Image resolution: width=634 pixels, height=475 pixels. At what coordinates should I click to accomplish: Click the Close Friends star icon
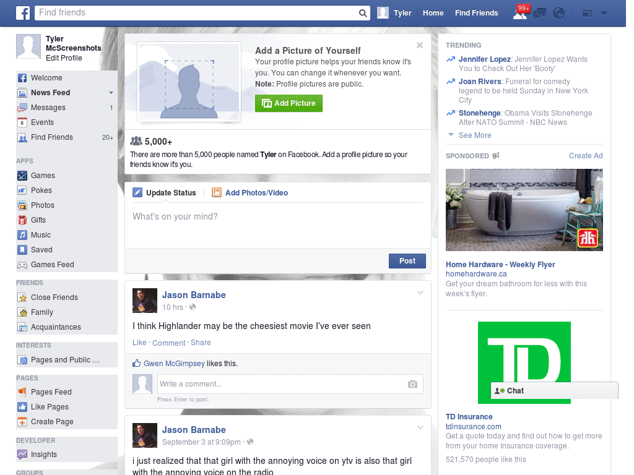coord(22,297)
